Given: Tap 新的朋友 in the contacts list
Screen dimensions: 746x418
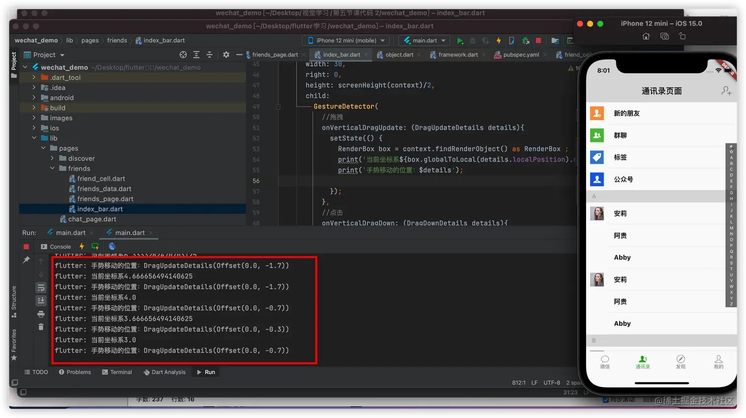Looking at the screenshot, I should pos(627,113).
